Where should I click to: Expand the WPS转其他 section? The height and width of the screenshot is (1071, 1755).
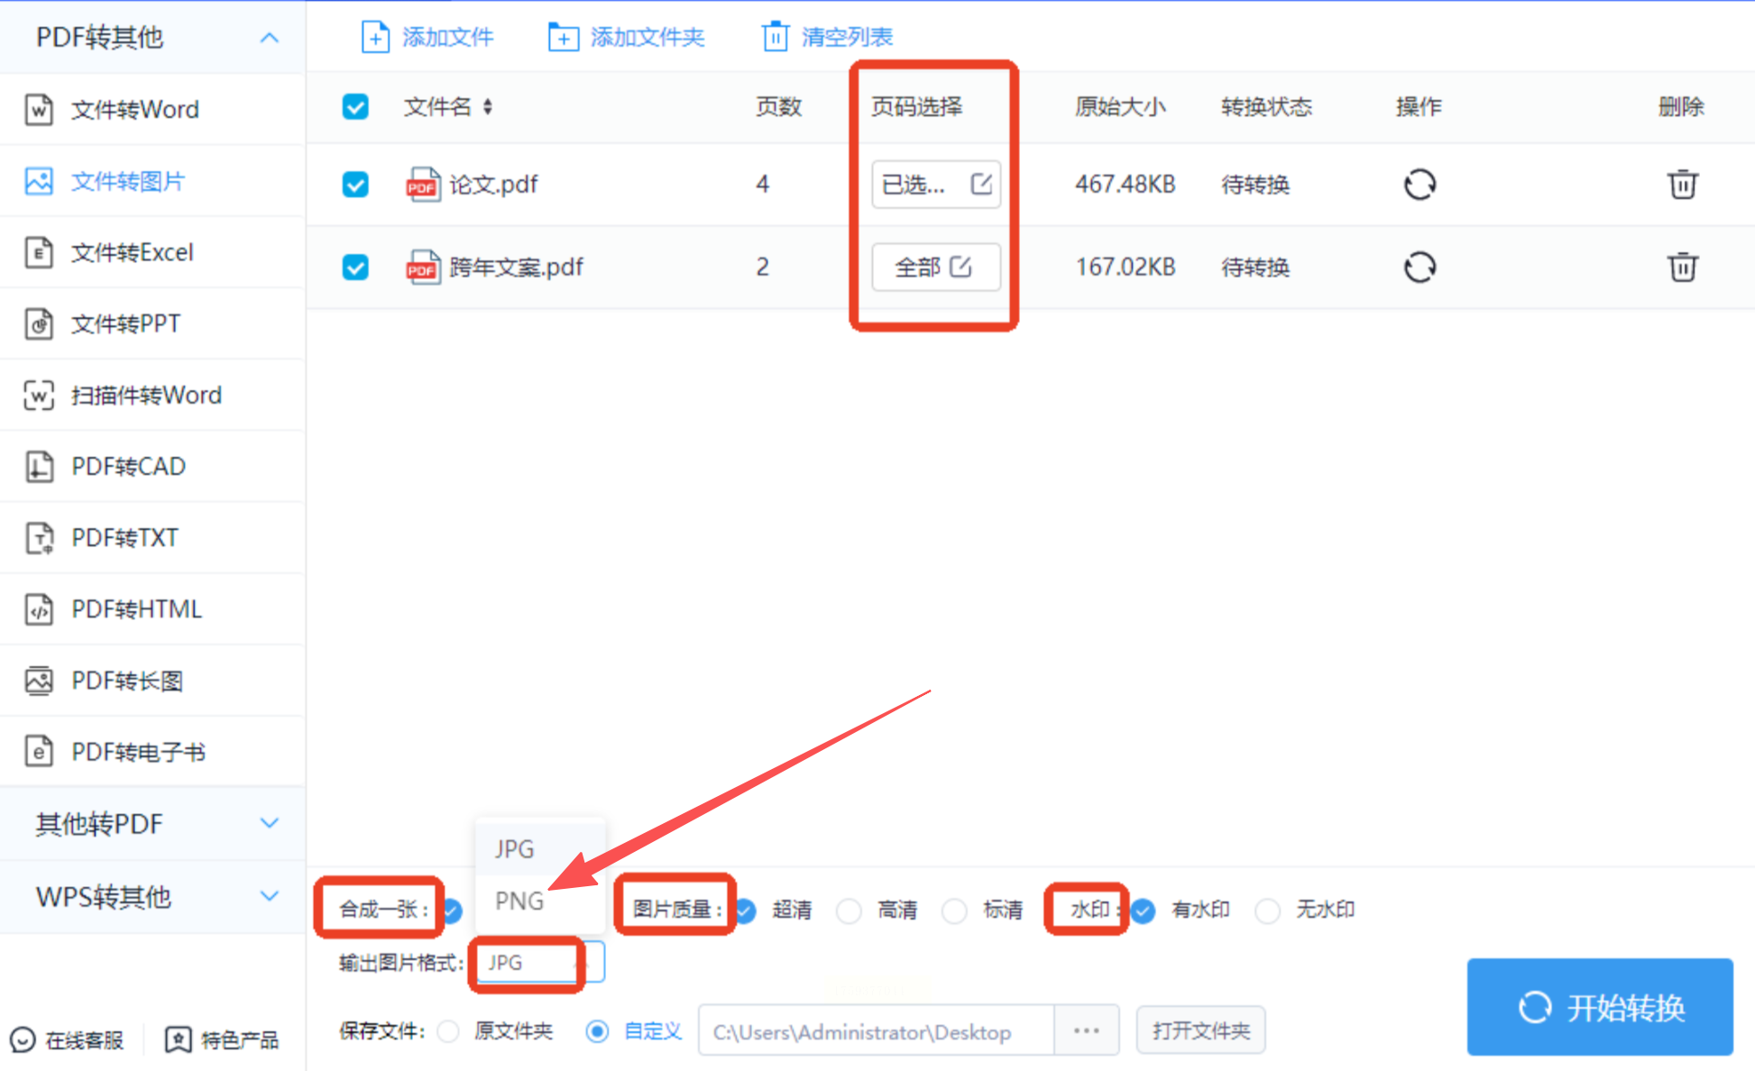click(x=152, y=896)
